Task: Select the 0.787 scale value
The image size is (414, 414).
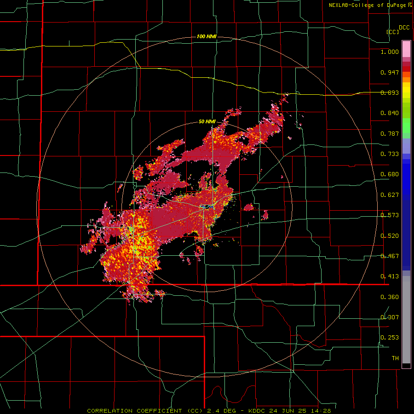Action: [x=390, y=133]
